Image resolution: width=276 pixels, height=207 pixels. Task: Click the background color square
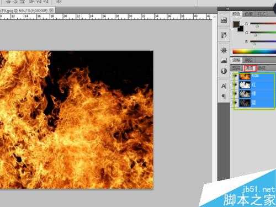(241, 29)
